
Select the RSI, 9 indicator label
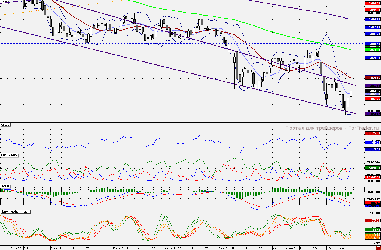click(x=5, y=125)
